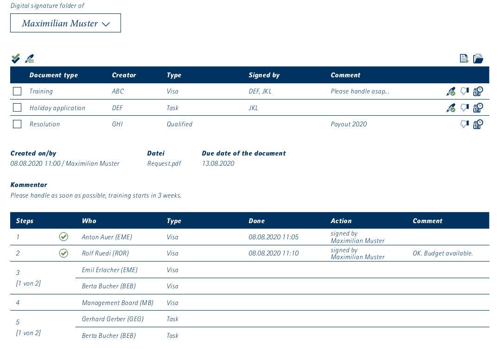Reject the Resolution document with thumbs-down
502x349 pixels.
click(x=464, y=124)
